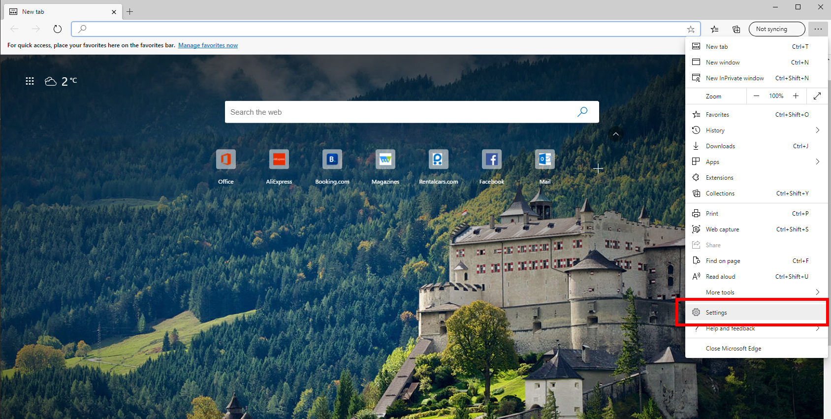831x419 pixels.
Task: Open the apps grid launcher icon
Action: pyautogui.click(x=30, y=81)
